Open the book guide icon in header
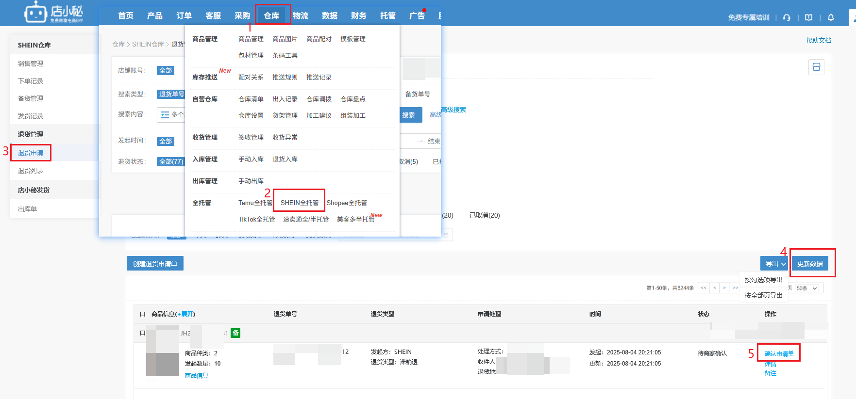The width and height of the screenshot is (856, 399). [x=808, y=17]
